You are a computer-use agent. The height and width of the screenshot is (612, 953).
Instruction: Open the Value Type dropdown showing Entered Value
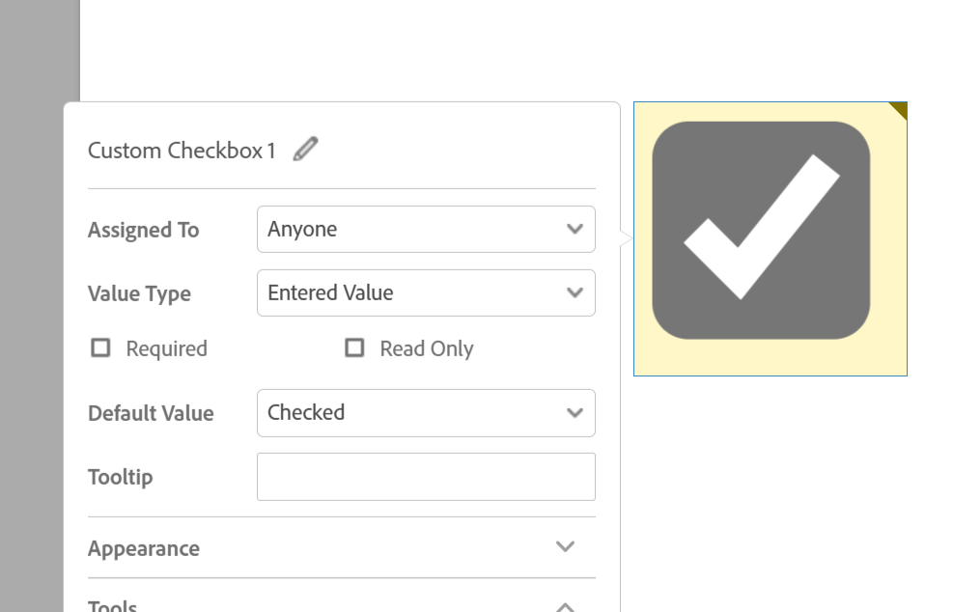[x=426, y=292]
